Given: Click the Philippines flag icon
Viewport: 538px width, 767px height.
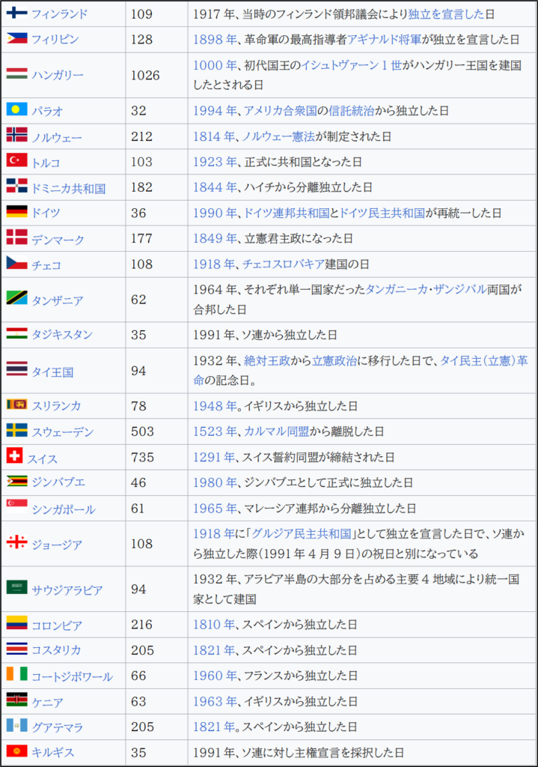Looking at the screenshot, I should [x=16, y=38].
